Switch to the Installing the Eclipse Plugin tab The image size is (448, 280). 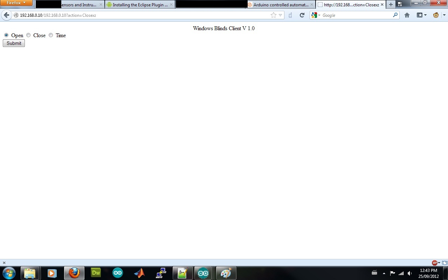pyautogui.click(x=140, y=5)
